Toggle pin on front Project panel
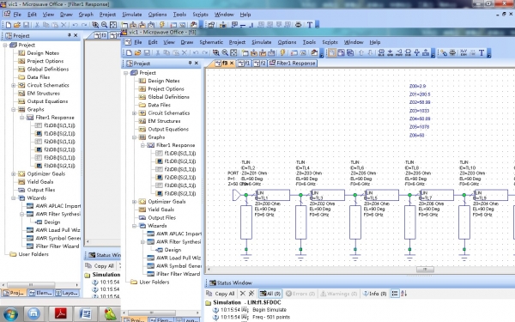515x322 pixels. [x=190, y=63]
